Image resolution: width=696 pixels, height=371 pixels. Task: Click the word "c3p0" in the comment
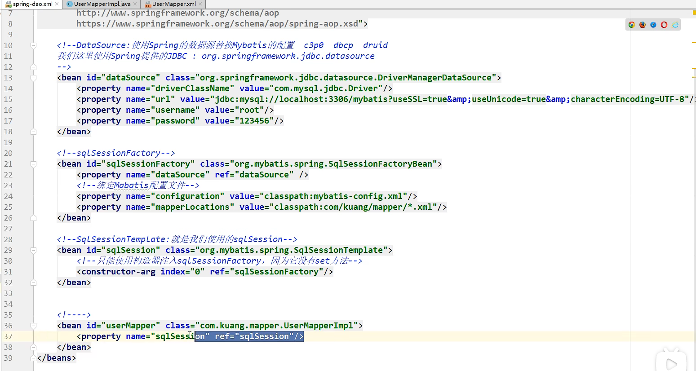[x=314, y=45]
